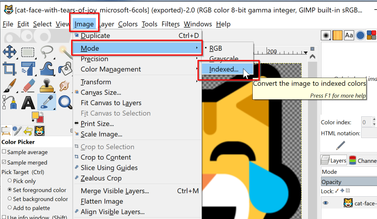Open the Undo History tab
Image resolution: width=377 pixels, height=219 pixels.
(x=28, y=131)
